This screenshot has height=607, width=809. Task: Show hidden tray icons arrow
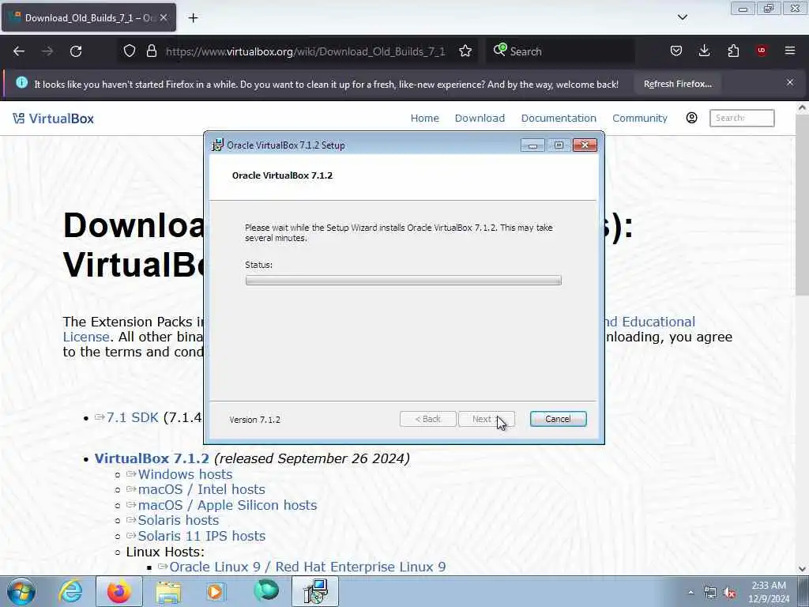tap(690, 593)
